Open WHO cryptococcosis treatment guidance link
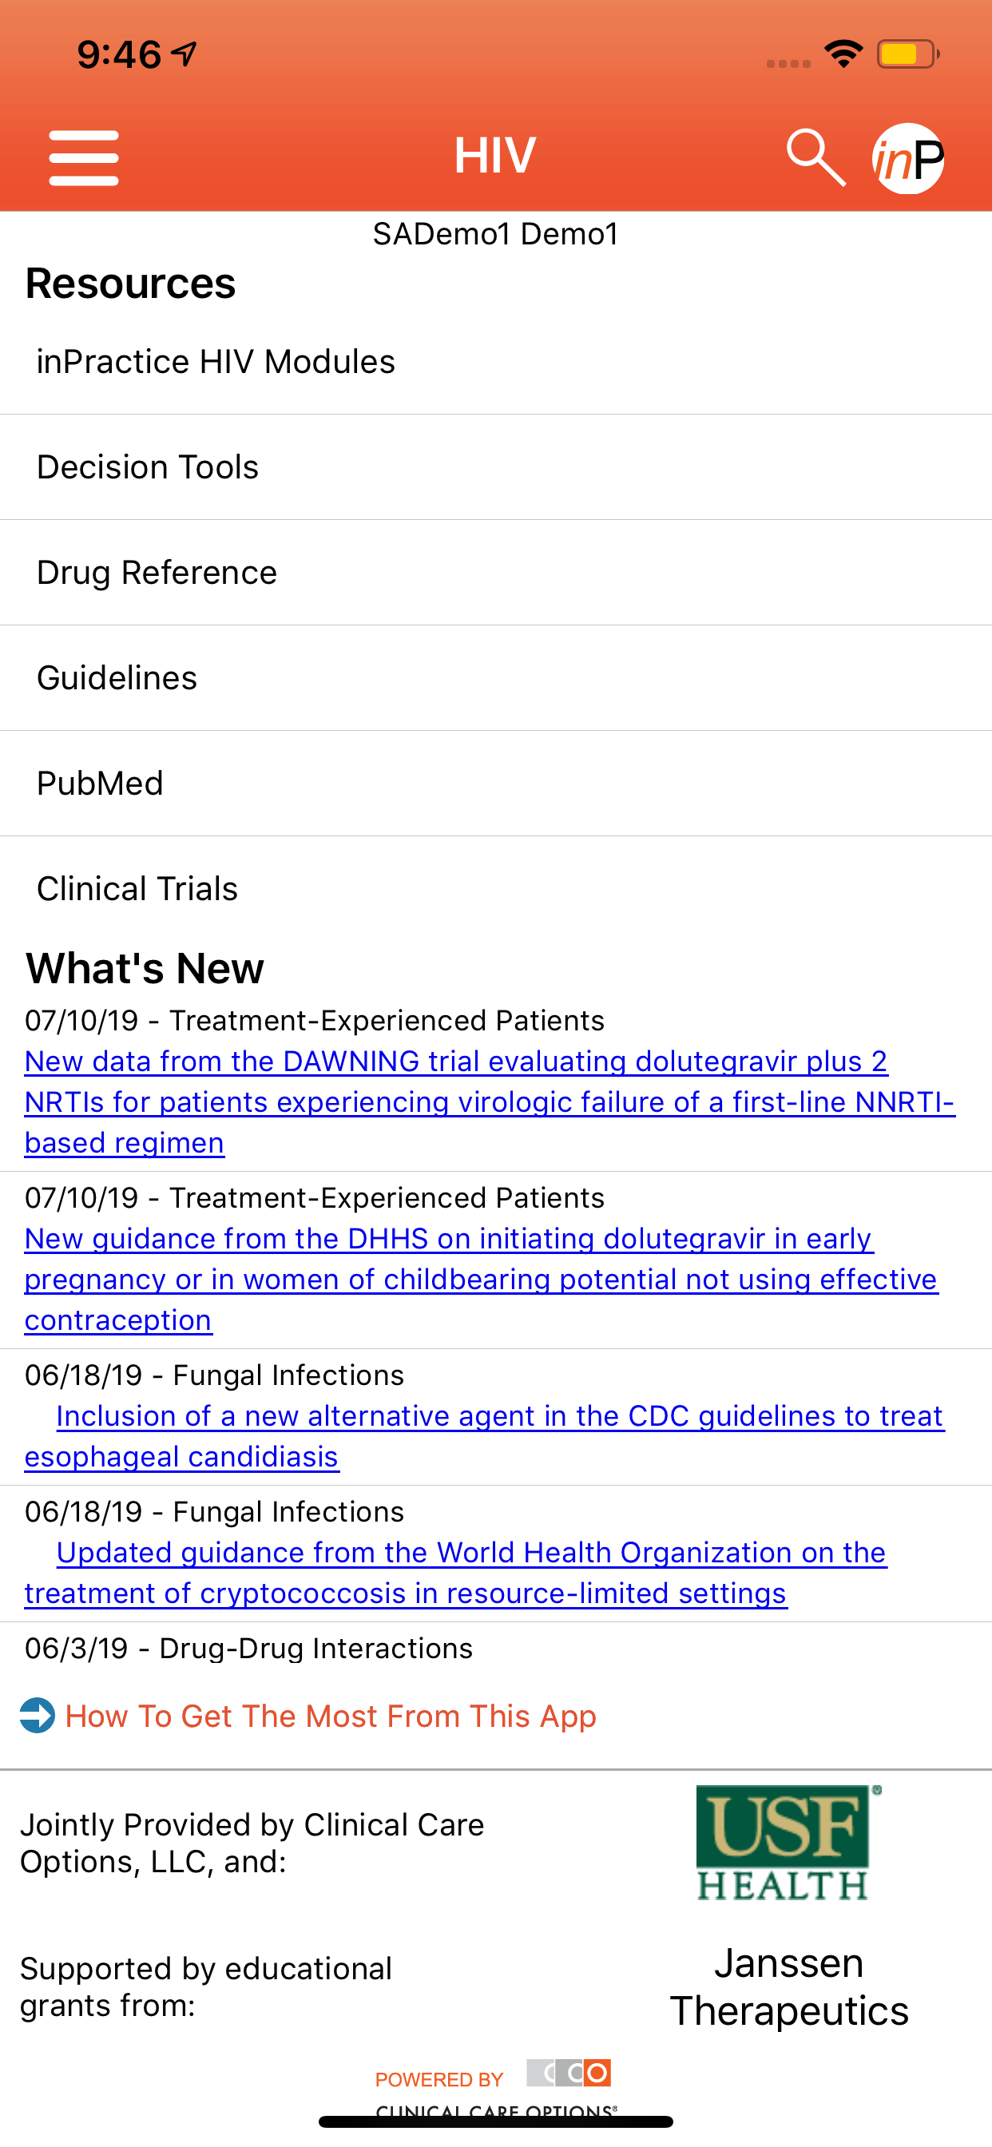The width and height of the screenshot is (992, 2147). click(x=471, y=1553)
